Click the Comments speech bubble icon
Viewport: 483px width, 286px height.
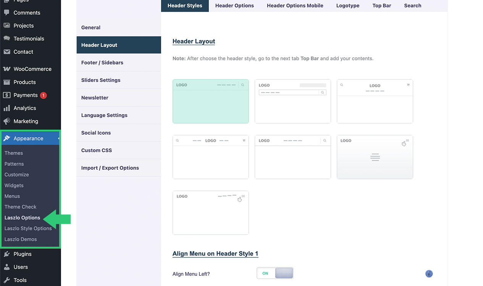7,13
